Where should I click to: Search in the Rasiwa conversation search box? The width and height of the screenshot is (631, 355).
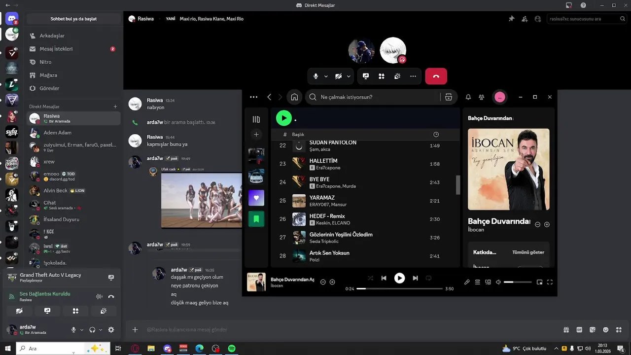coord(587,19)
